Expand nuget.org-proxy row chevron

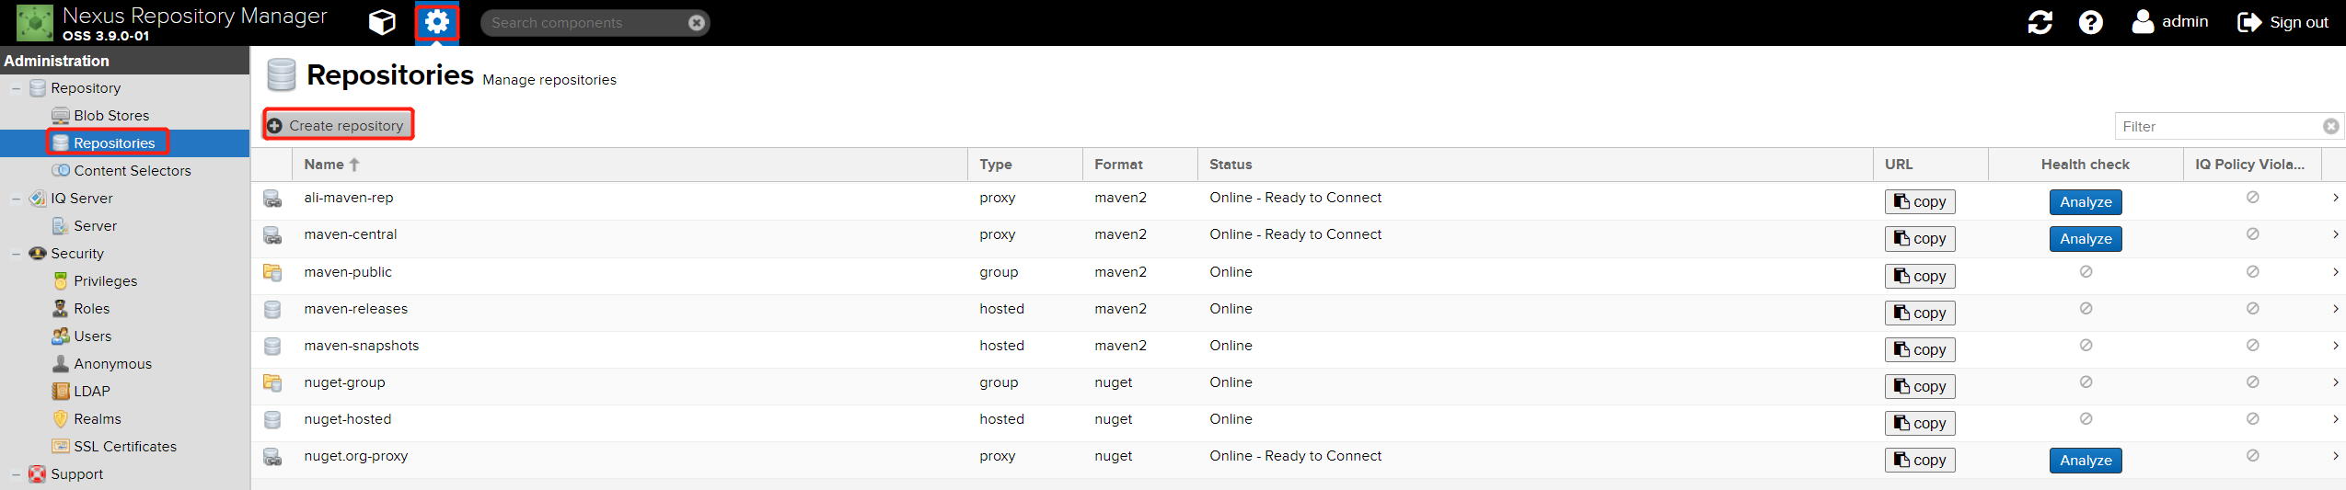tap(2335, 456)
